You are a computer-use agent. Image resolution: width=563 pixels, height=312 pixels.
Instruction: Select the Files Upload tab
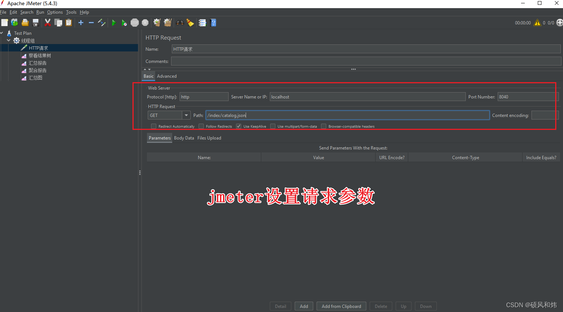[209, 138]
